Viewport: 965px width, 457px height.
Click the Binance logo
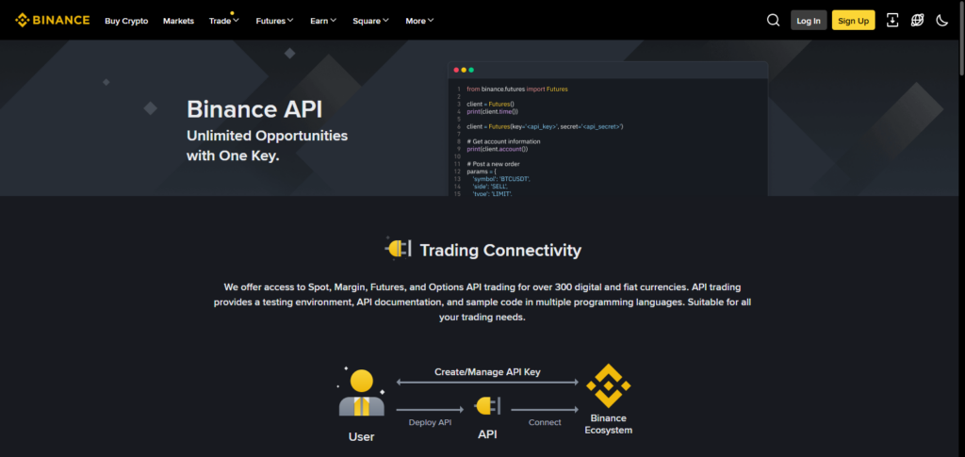pyautogui.click(x=53, y=21)
